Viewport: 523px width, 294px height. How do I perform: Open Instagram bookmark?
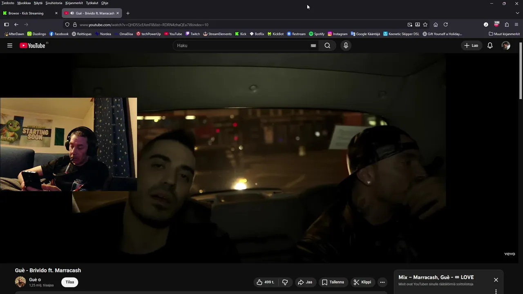(x=337, y=34)
